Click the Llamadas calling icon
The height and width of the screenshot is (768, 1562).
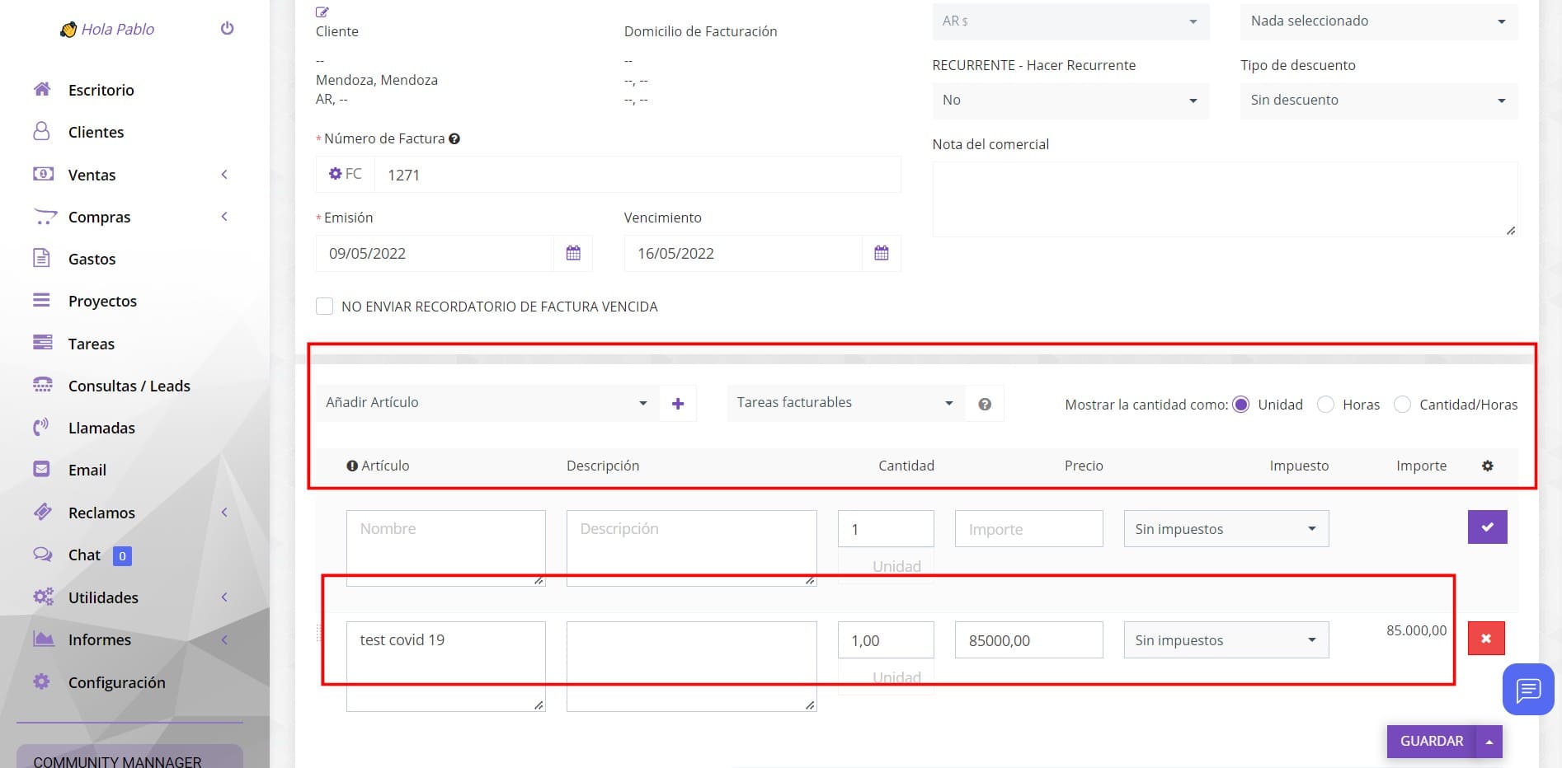(41, 428)
